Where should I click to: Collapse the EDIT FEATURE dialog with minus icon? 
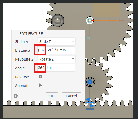pos(14,33)
